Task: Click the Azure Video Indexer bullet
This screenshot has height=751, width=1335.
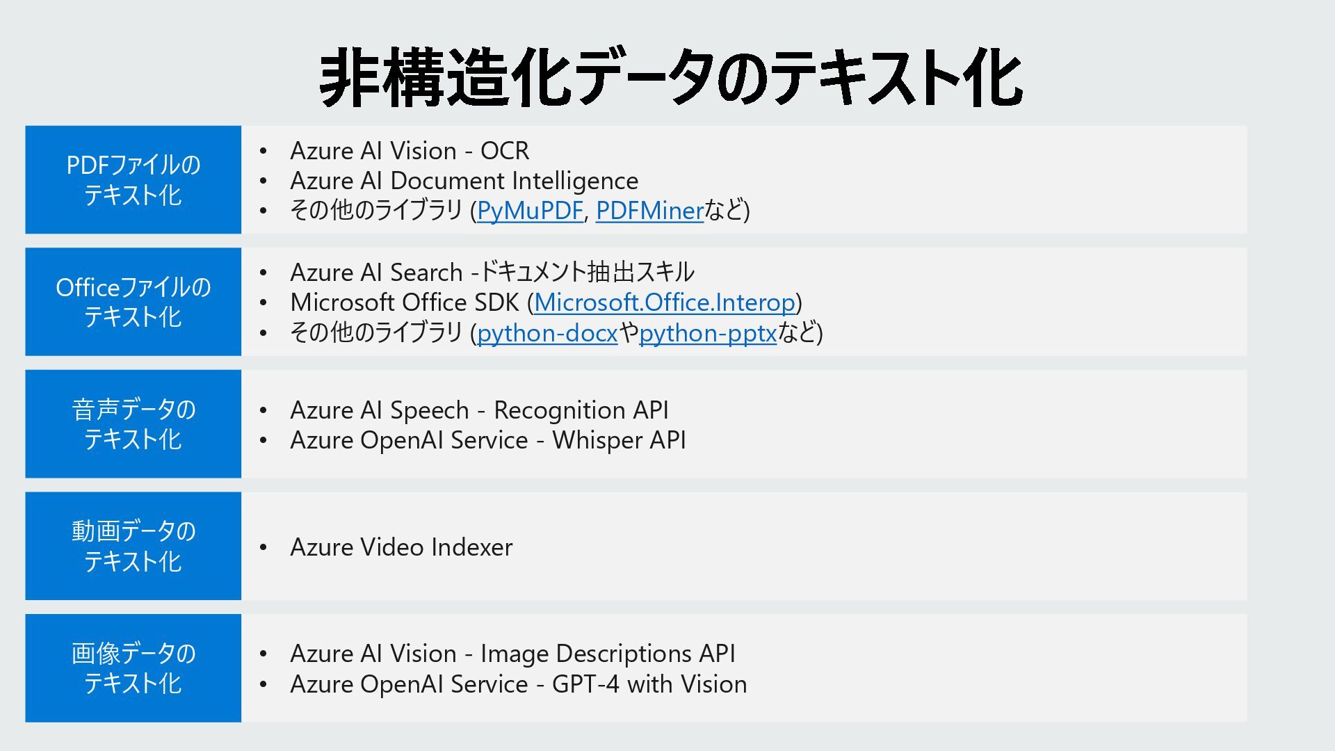Action: click(401, 547)
